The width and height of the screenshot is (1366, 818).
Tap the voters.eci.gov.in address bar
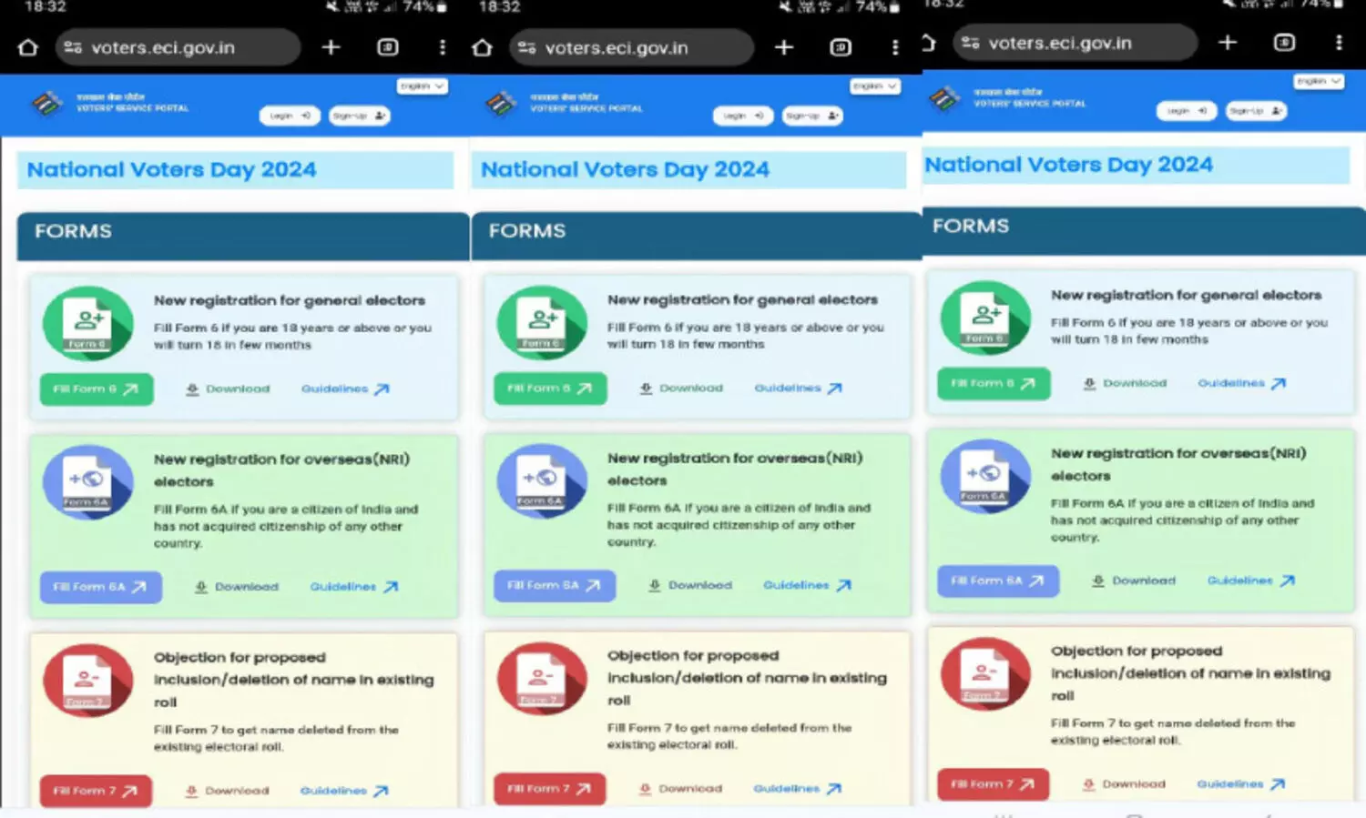pyautogui.click(x=178, y=46)
